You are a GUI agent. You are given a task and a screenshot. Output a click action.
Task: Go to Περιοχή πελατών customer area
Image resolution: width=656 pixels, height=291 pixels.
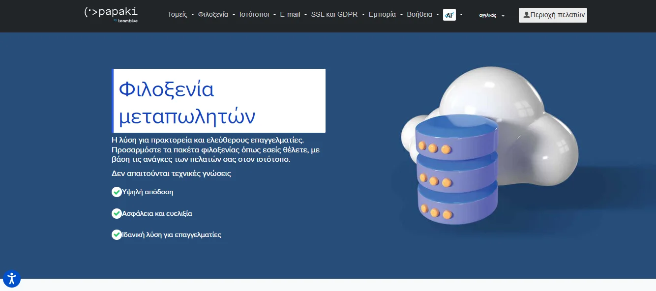553,15
